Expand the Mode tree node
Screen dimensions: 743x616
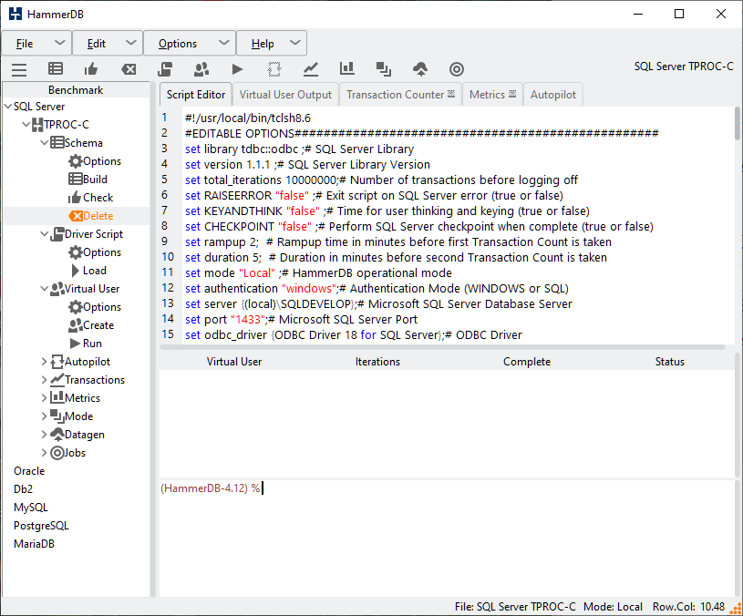point(44,416)
